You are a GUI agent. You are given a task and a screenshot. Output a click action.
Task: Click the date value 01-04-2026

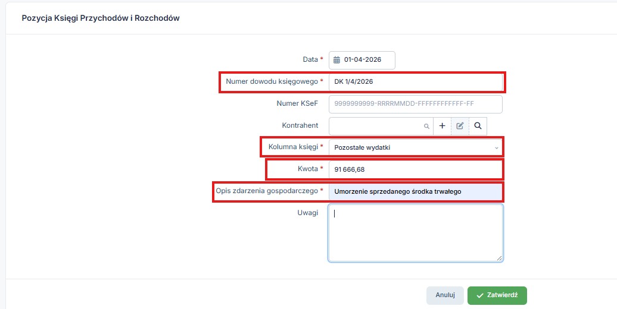click(x=363, y=60)
